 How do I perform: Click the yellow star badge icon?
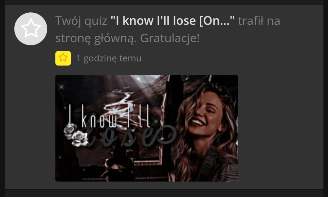pos(63,58)
